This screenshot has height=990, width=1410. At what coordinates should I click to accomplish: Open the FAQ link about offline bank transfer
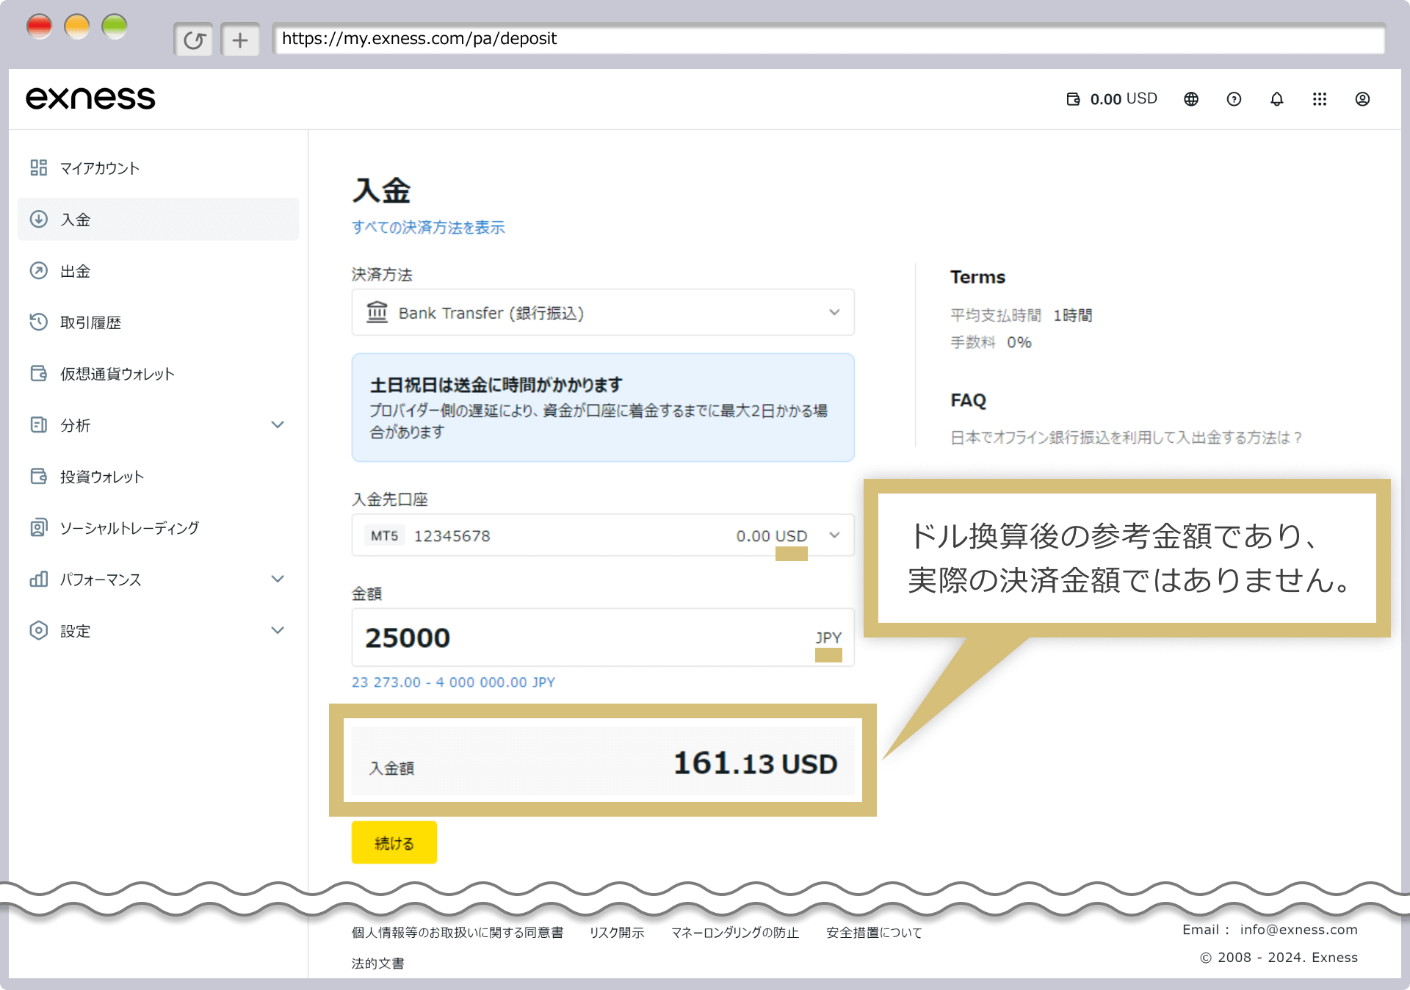click(1126, 438)
